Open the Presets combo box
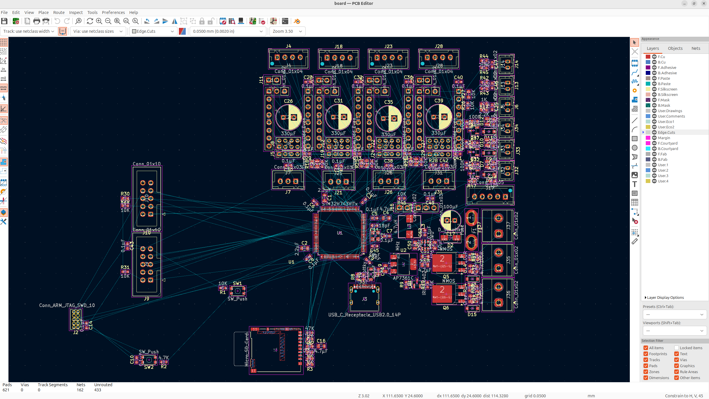The height and width of the screenshot is (399, 709). [x=674, y=314]
